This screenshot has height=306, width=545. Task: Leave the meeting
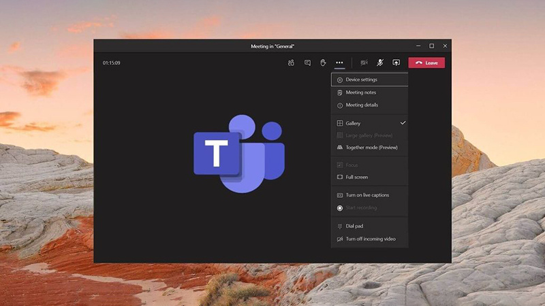point(426,63)
